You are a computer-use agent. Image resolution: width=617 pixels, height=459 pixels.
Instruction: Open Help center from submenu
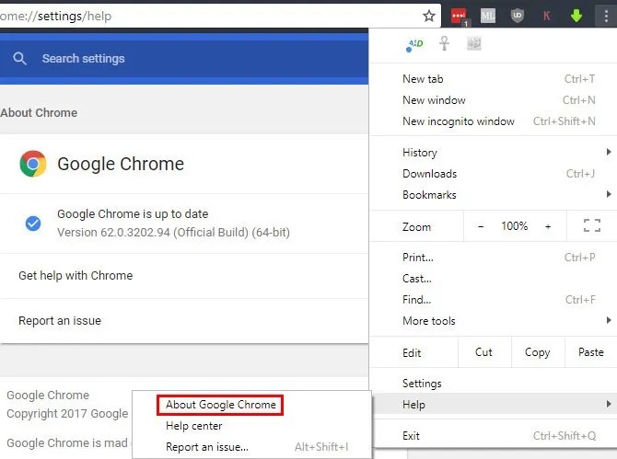pos(251,426)
